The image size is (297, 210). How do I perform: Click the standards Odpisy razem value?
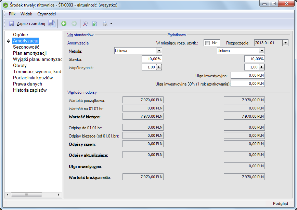[143, 144]
